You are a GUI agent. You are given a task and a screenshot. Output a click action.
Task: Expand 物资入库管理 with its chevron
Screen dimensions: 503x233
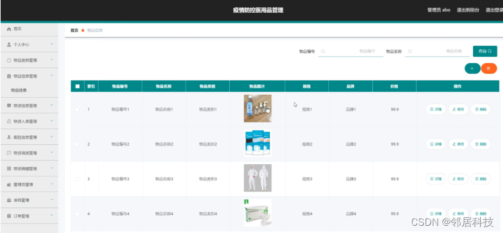pos(51,121)
